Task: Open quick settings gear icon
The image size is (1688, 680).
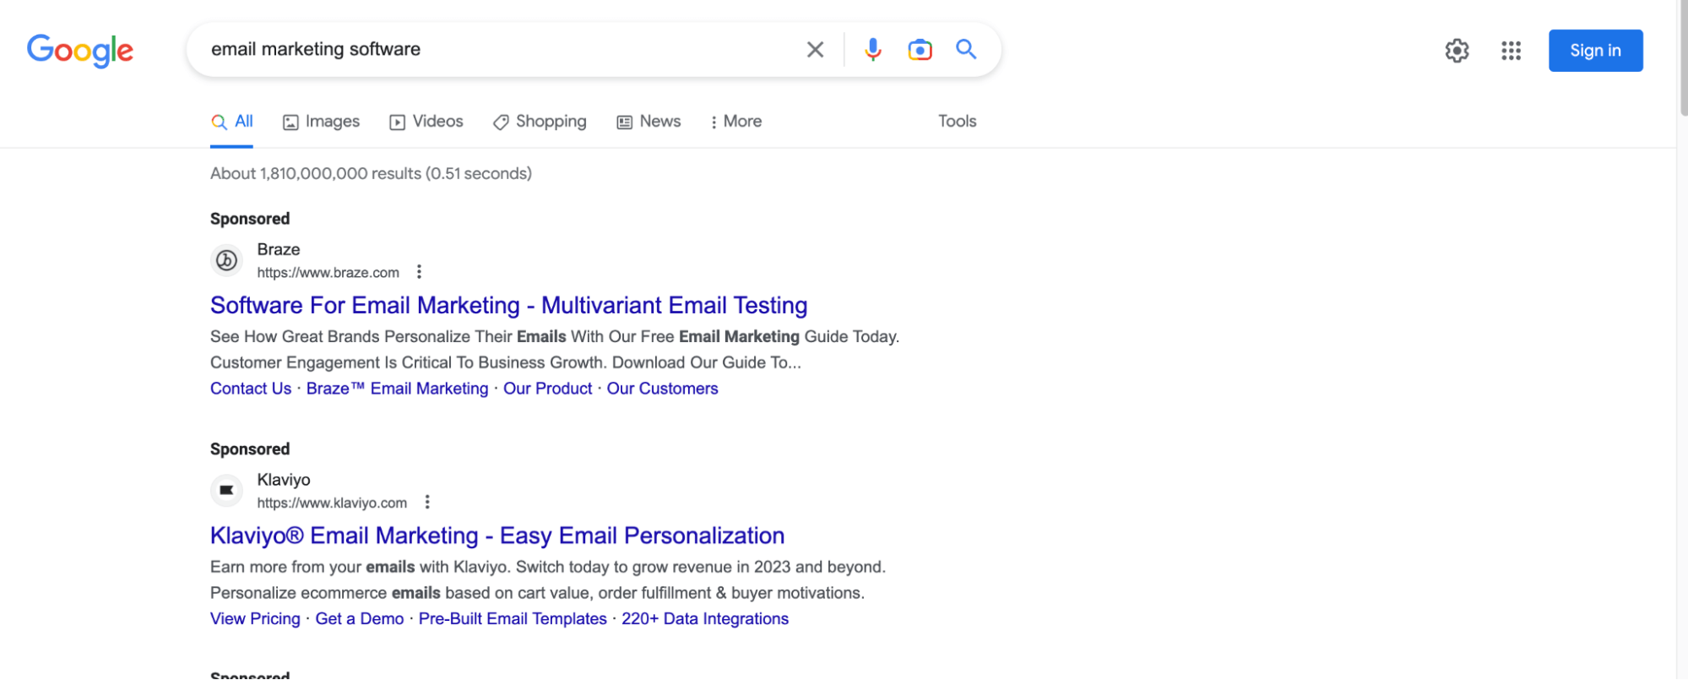Action: pos(1457,51)
